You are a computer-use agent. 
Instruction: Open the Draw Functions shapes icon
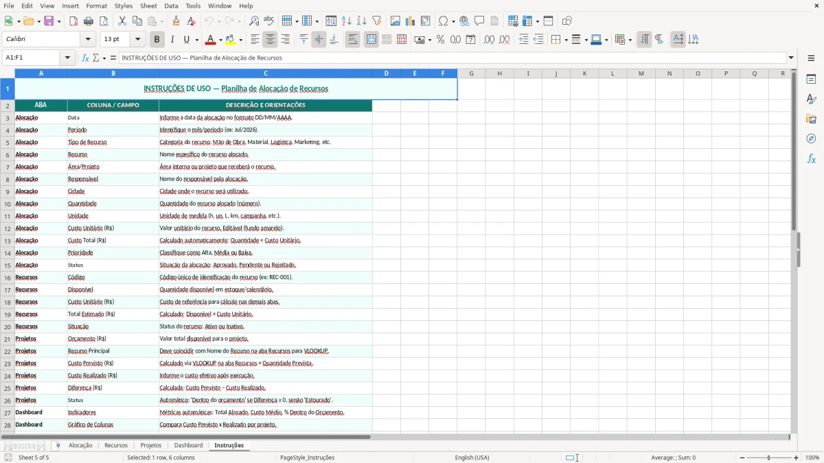567,21
